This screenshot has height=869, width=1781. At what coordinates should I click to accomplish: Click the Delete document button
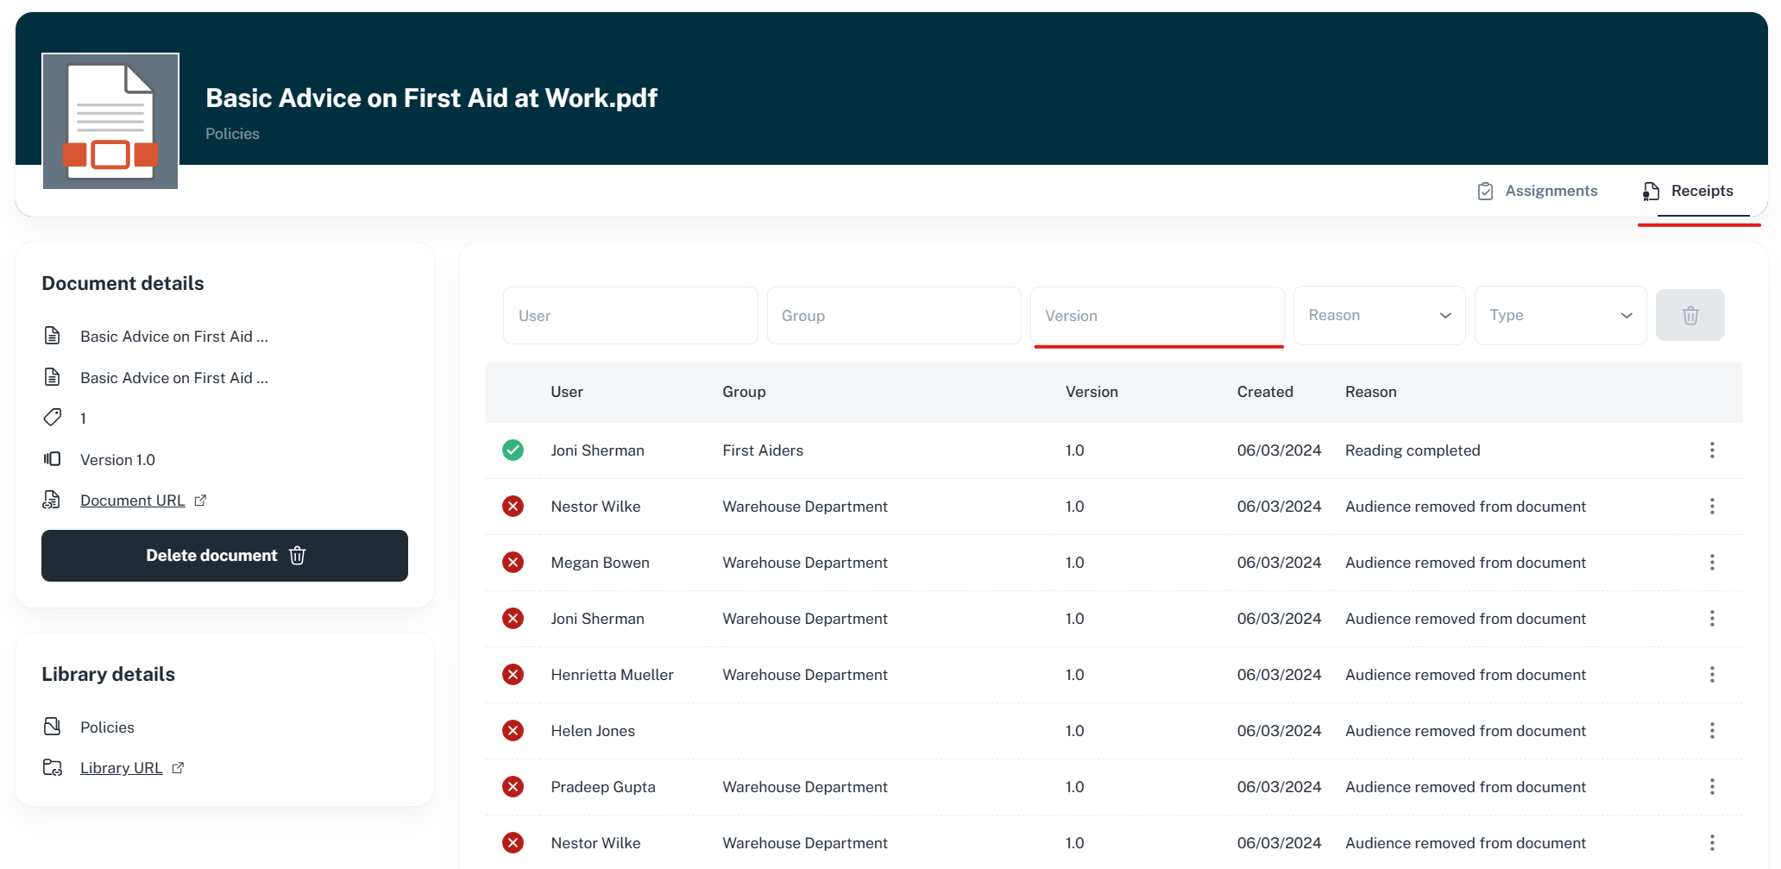[x=224, y=556]
